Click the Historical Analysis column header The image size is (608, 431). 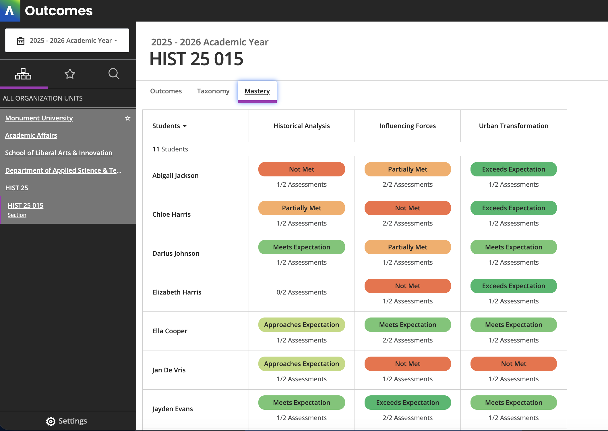301,126
